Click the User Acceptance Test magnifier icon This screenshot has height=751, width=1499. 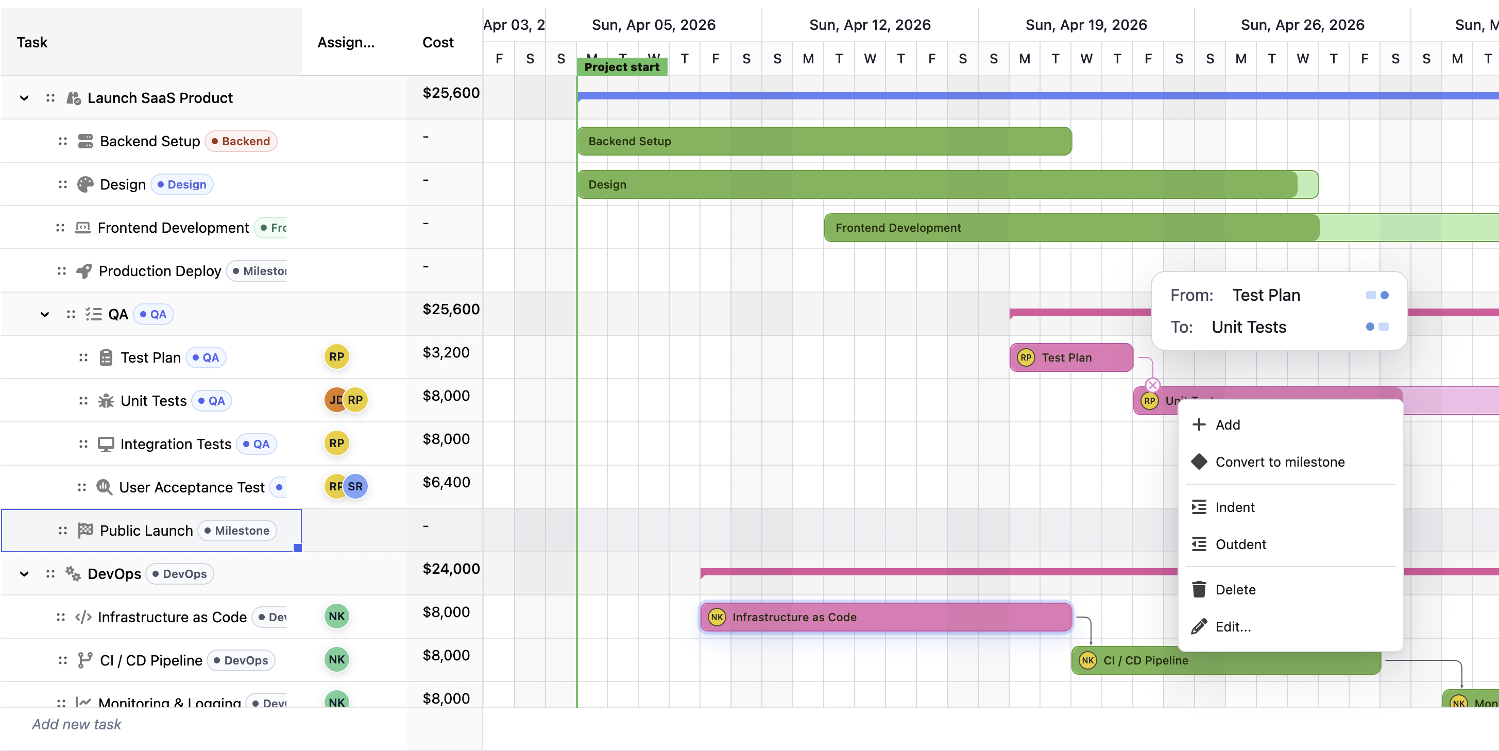(x=104, y=487)
